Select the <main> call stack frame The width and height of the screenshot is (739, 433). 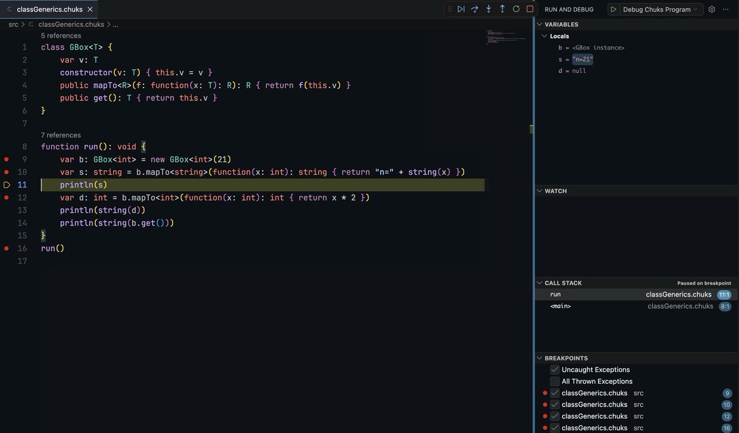[637, 306]
